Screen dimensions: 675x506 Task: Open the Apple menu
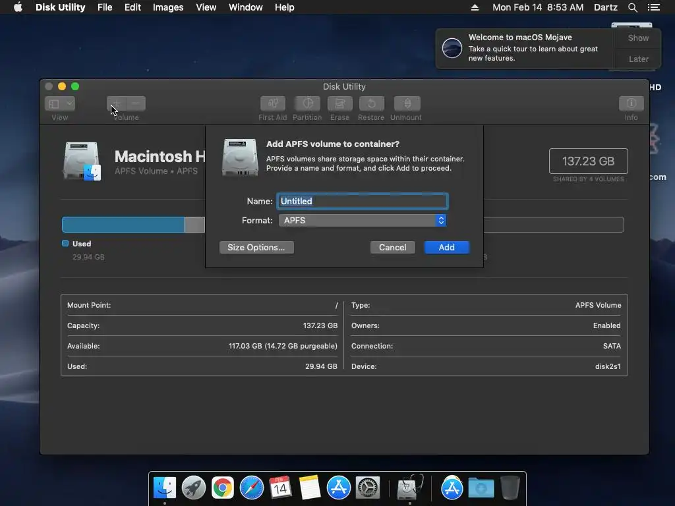coord(18,7)
